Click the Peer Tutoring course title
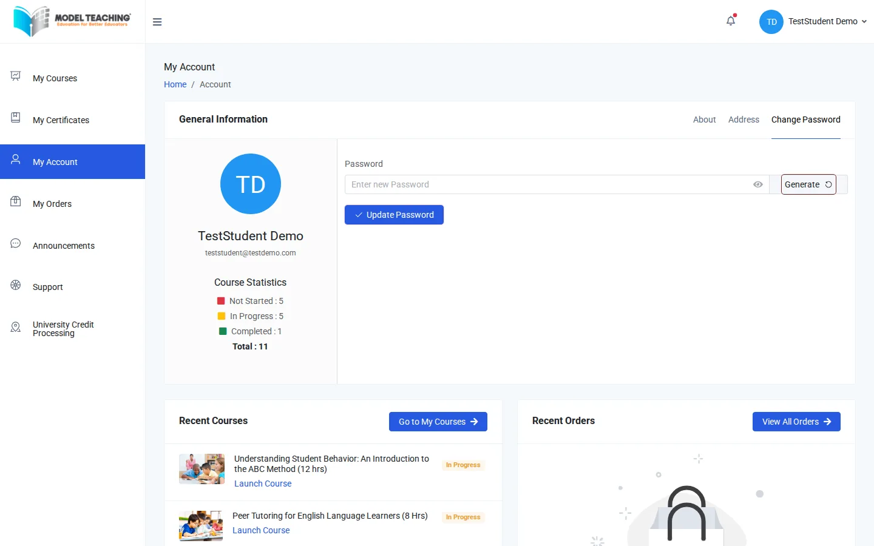The height and width of the screenshot is (546, 874). pos(330,516)
